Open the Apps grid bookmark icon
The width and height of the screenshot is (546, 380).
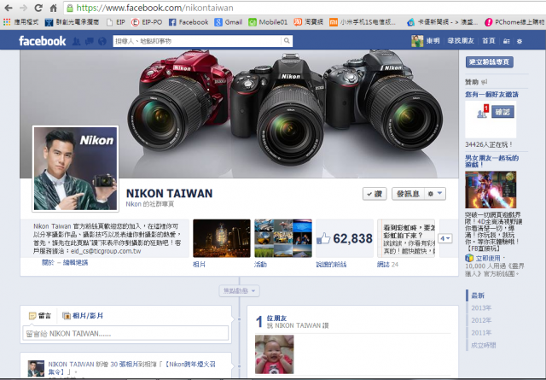coord(7,22)
